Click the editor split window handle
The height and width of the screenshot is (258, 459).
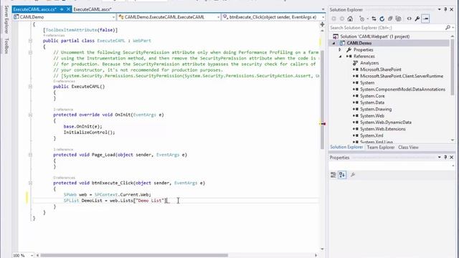322,24
